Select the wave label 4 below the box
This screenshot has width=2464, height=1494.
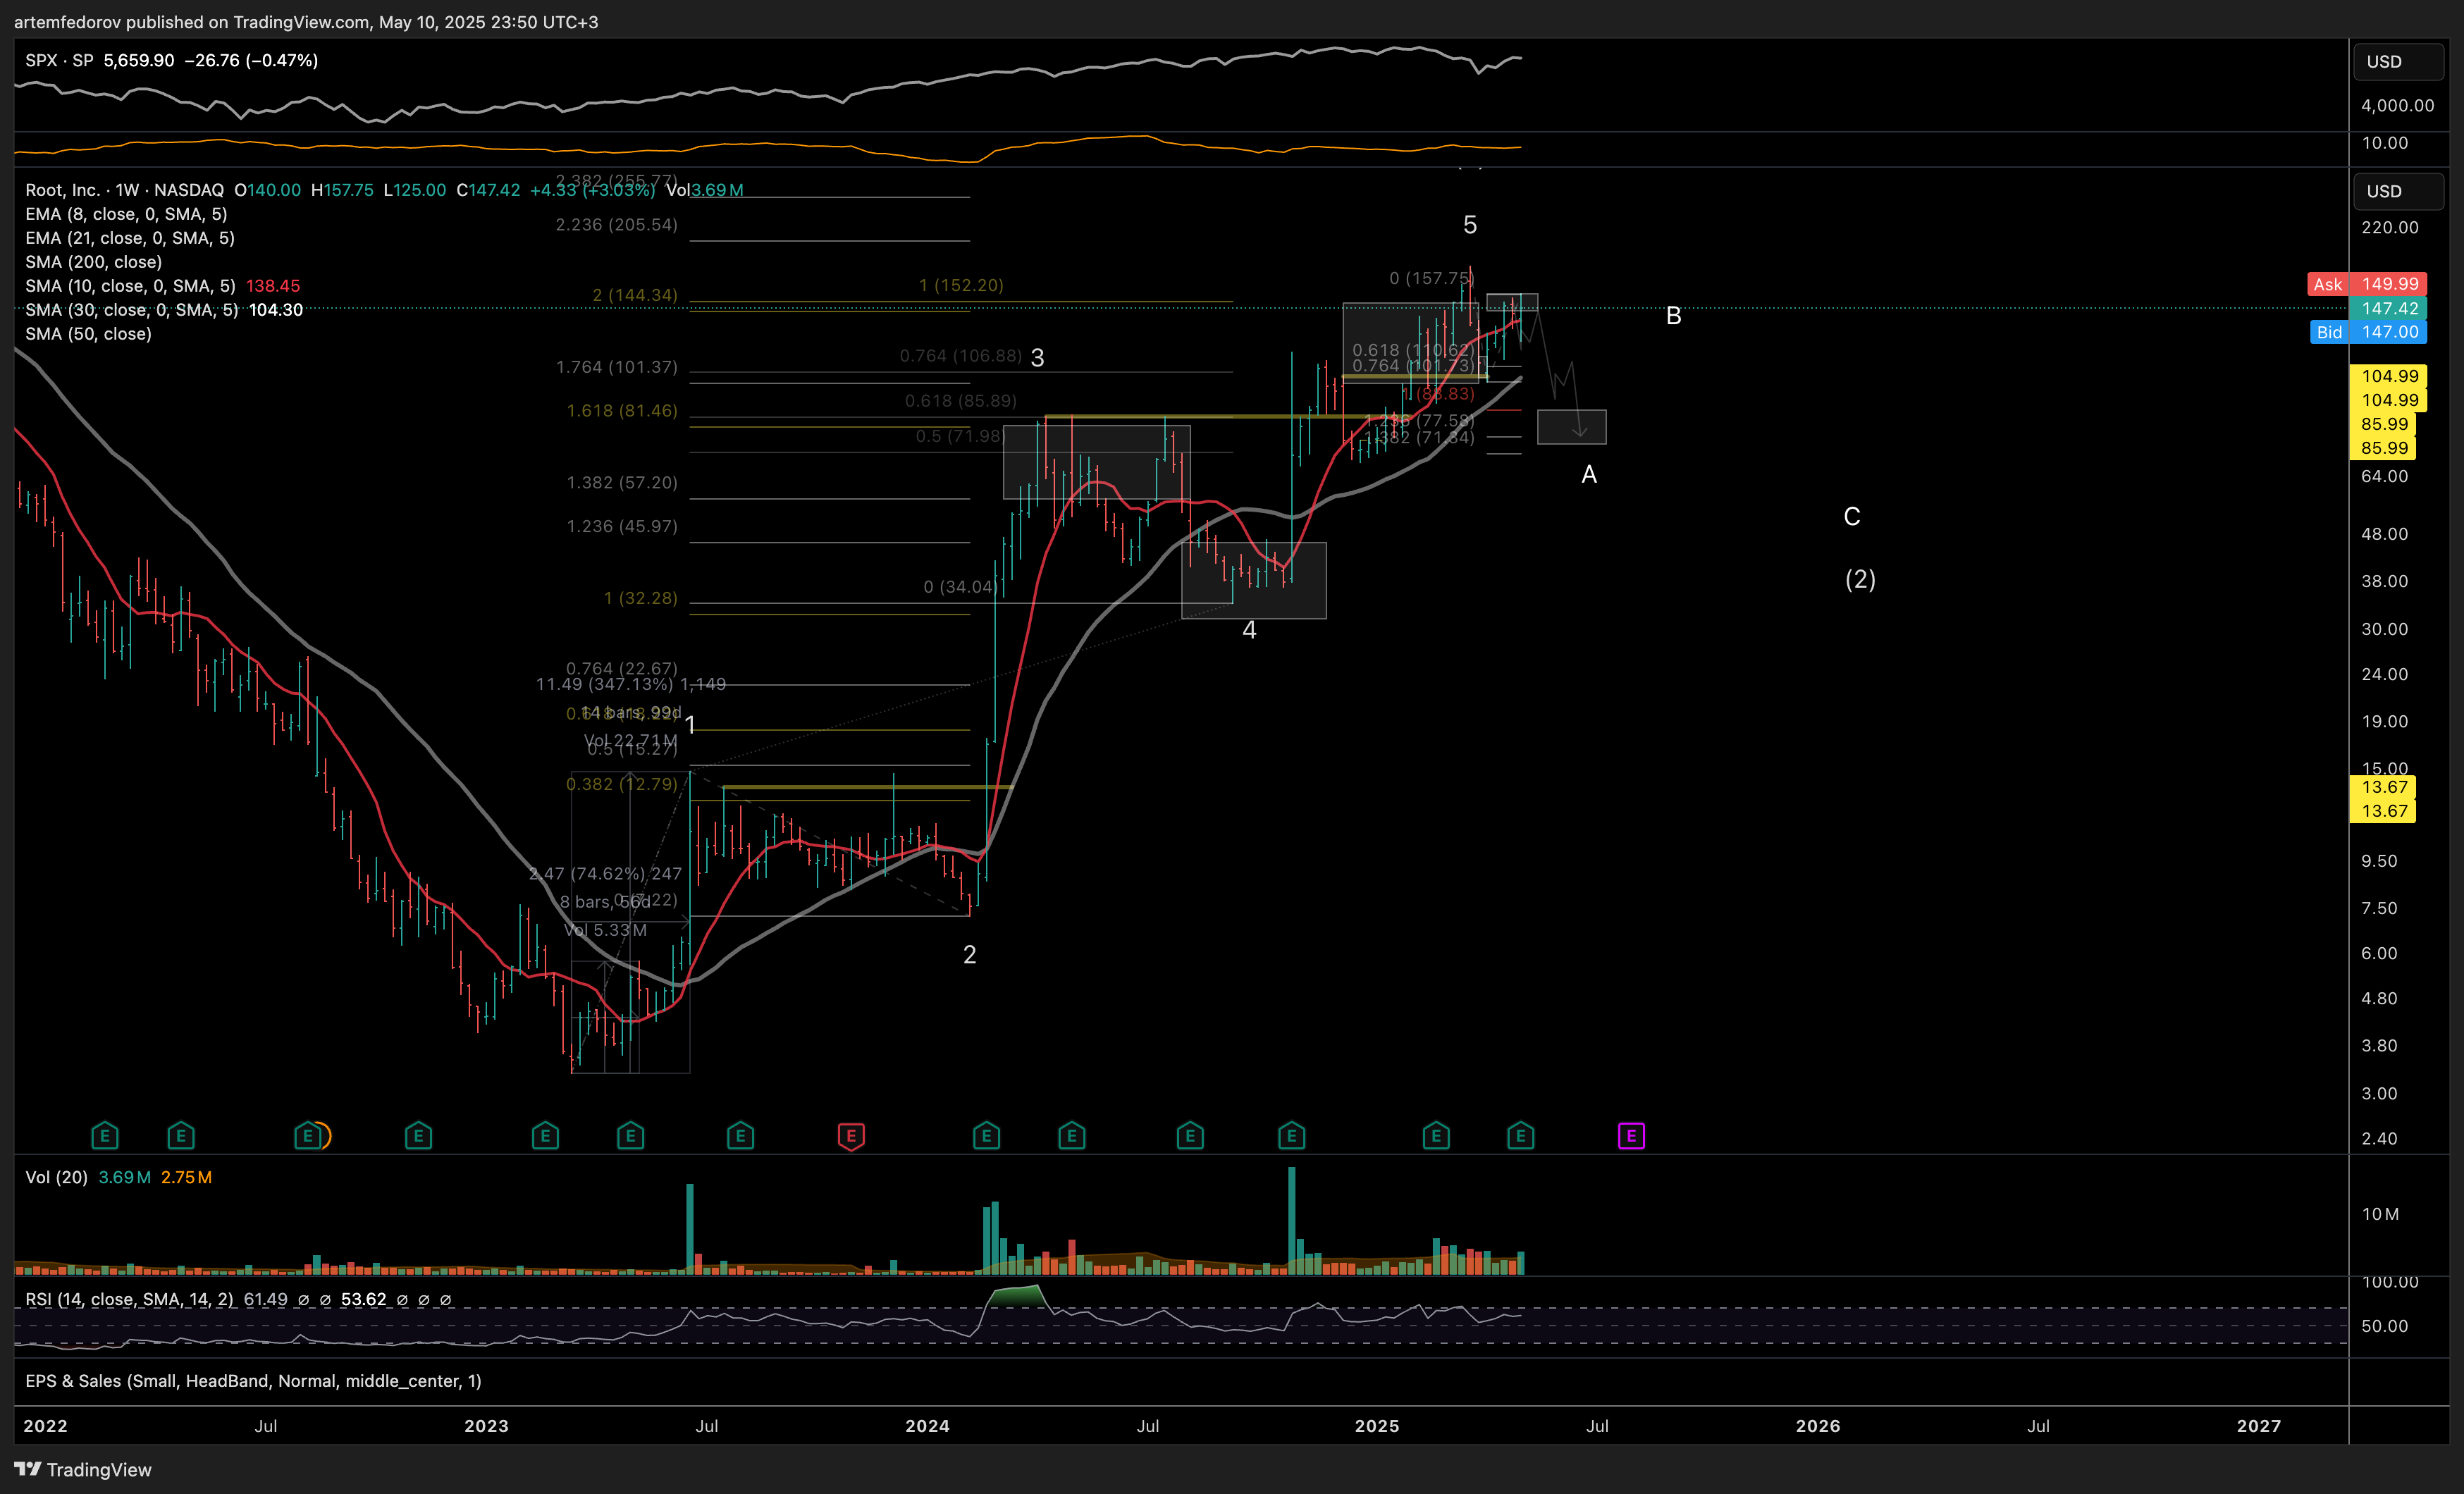(x=1249, y=630)
